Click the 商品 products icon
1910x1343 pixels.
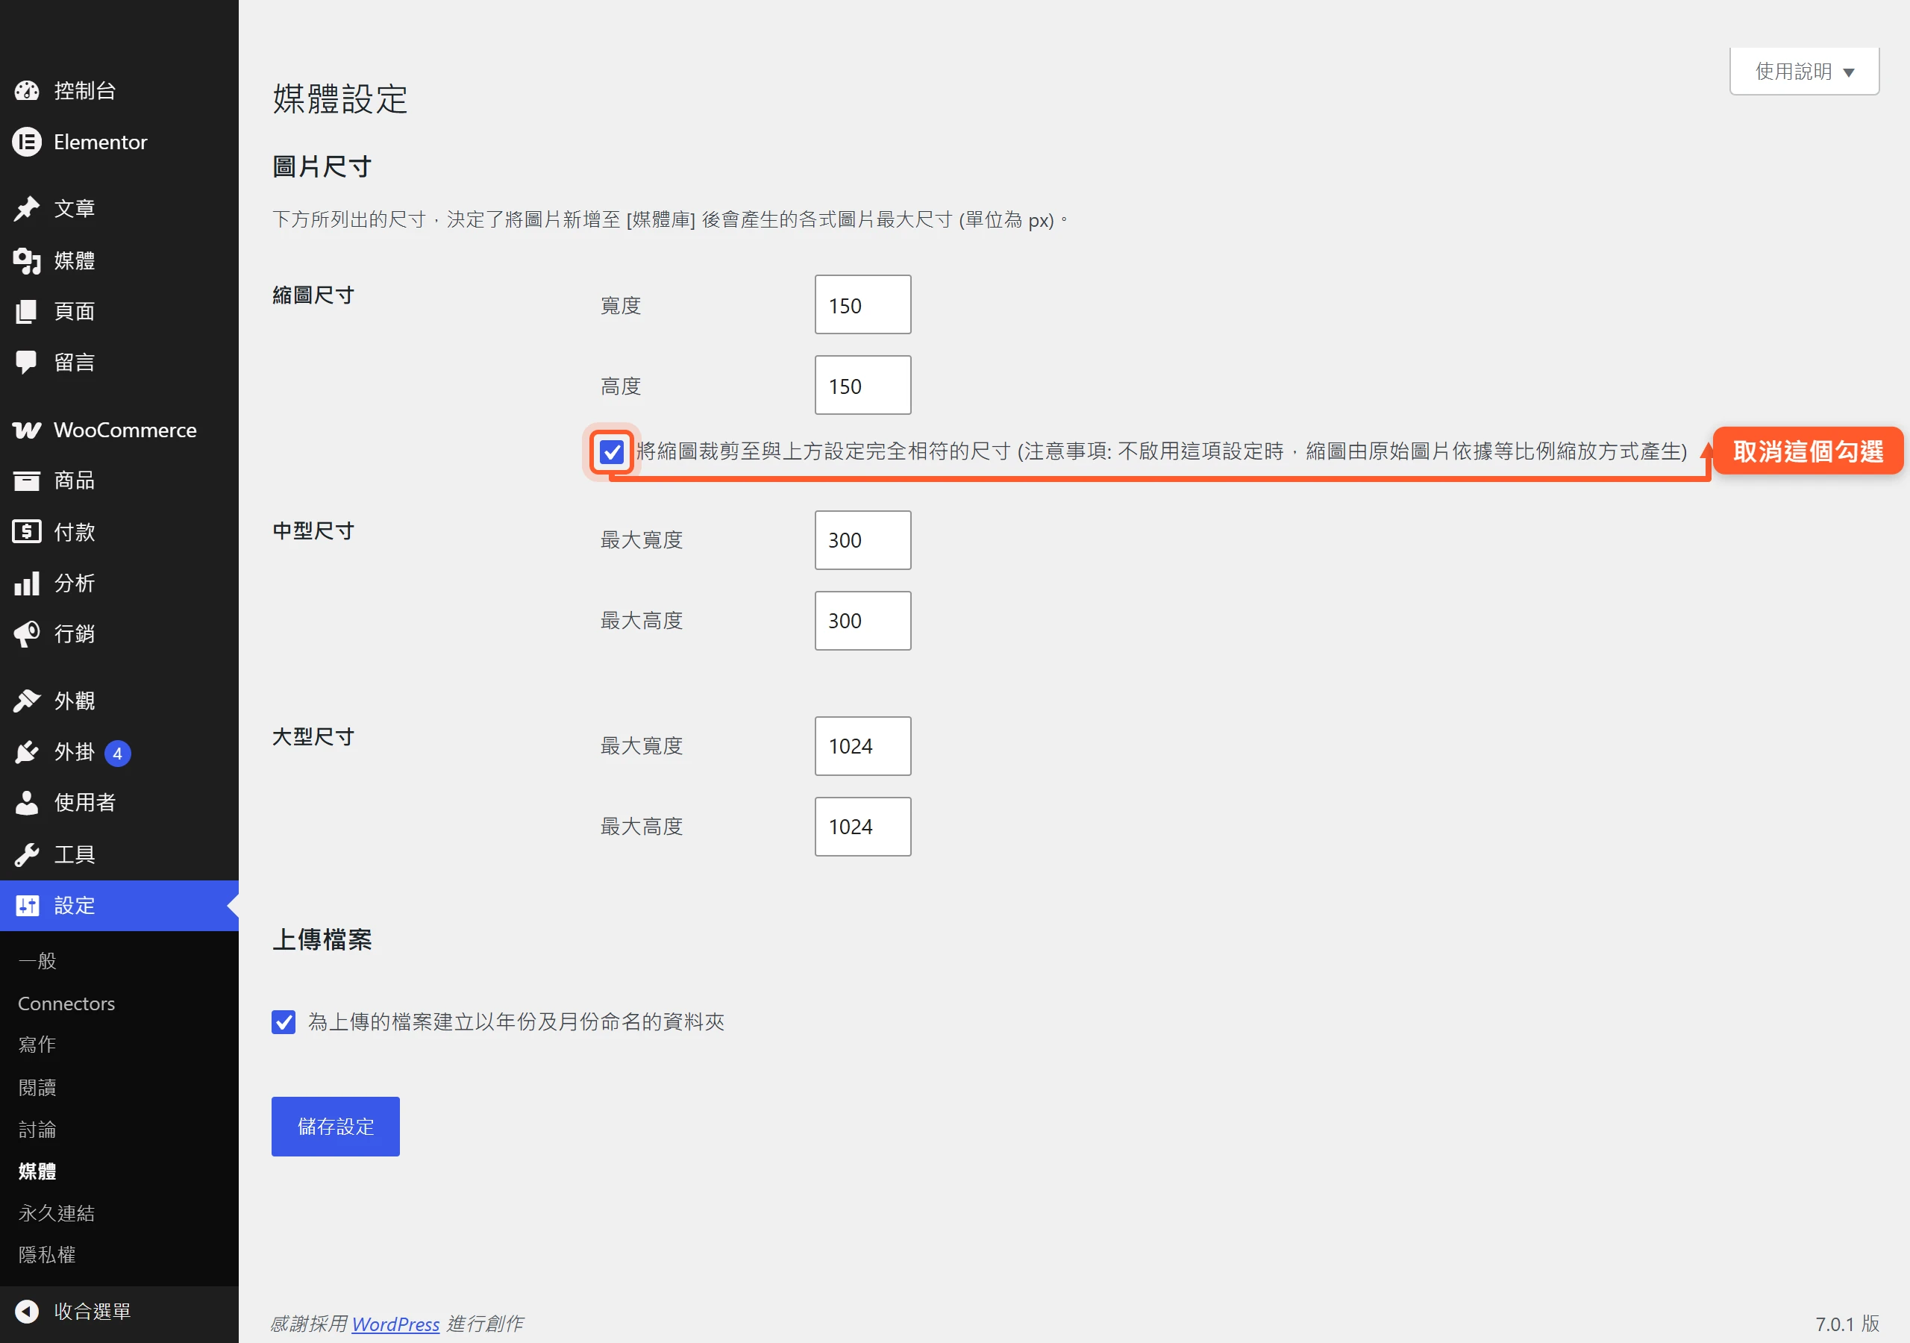pyautogui.click(x=27, y=480)
